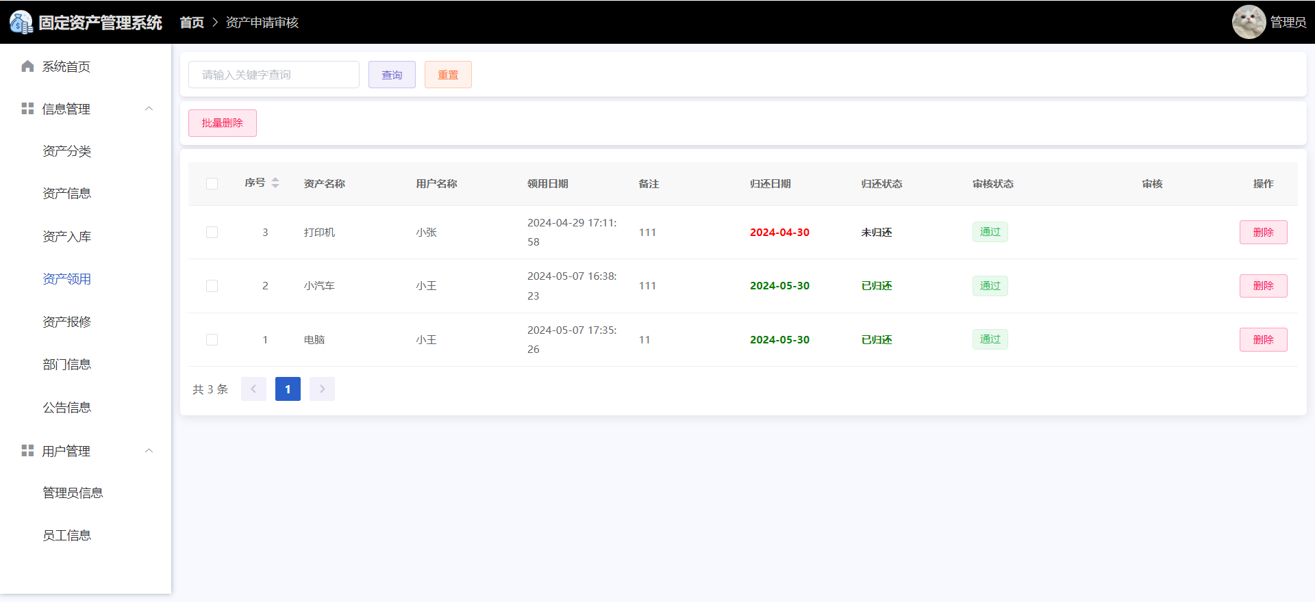Image resolution: width=1315 pixels, height=602 pixels.
Task: Toggle the select-all checkbox in table header
Action: click(212, 183)
